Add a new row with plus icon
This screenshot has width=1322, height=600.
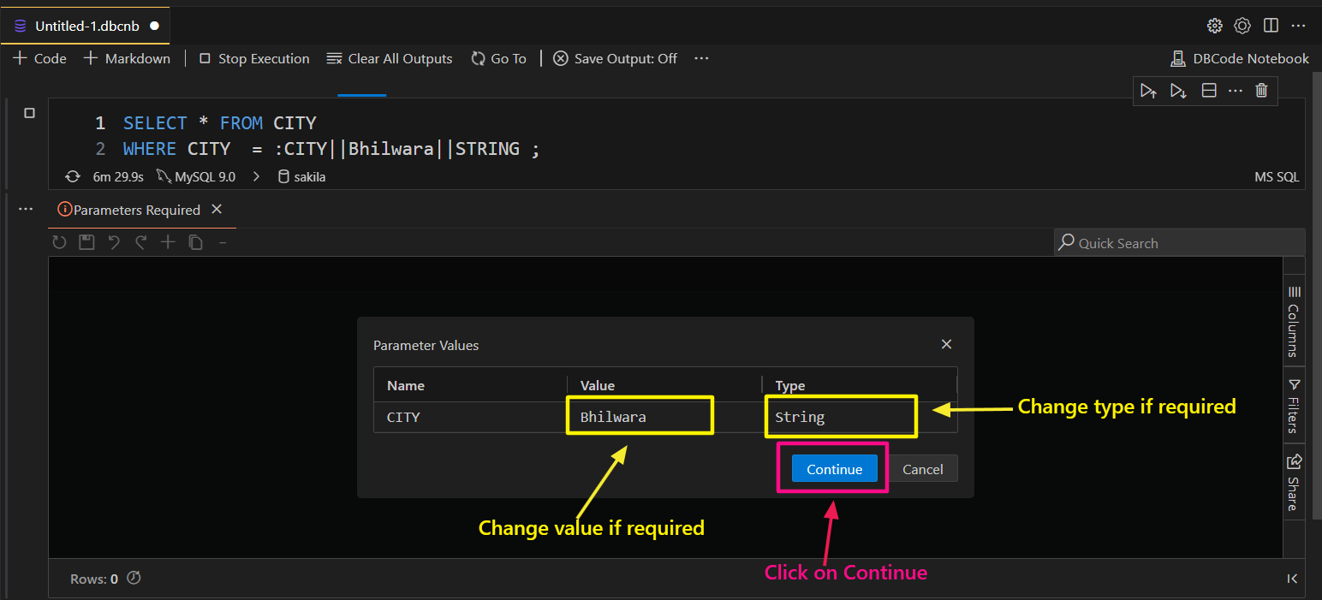pos(168,242)
